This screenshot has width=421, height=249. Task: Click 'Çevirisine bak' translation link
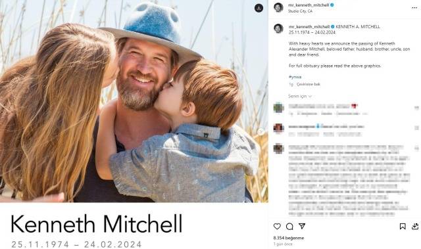tap(309, 84)
